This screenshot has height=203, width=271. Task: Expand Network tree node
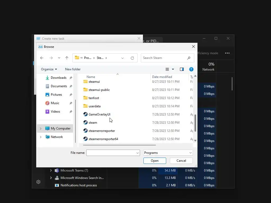click(x=40, y=137)
